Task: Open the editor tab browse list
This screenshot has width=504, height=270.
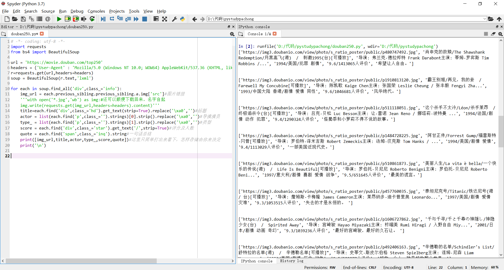Action: [3, 34]
